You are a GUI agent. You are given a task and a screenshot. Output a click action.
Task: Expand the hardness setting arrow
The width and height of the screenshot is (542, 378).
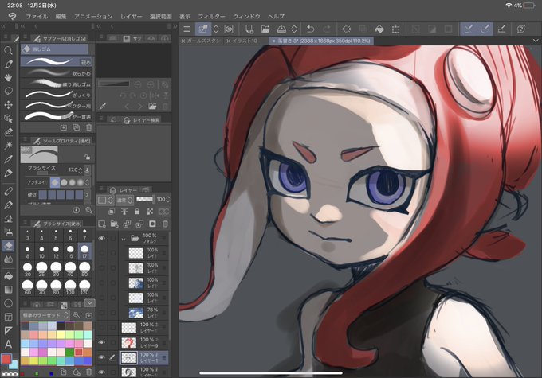87,195
